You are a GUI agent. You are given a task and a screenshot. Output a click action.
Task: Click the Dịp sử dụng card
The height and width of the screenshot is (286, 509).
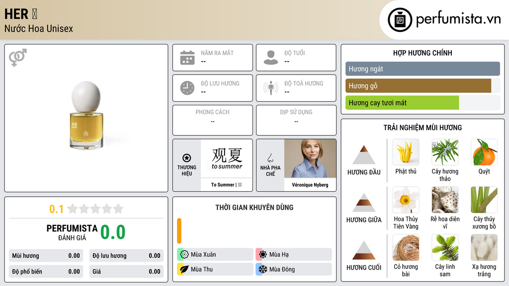tap(296, 120)
